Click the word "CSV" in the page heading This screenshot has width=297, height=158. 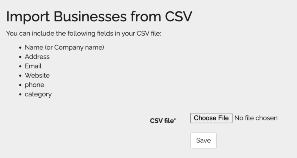(x=178, y=16)
